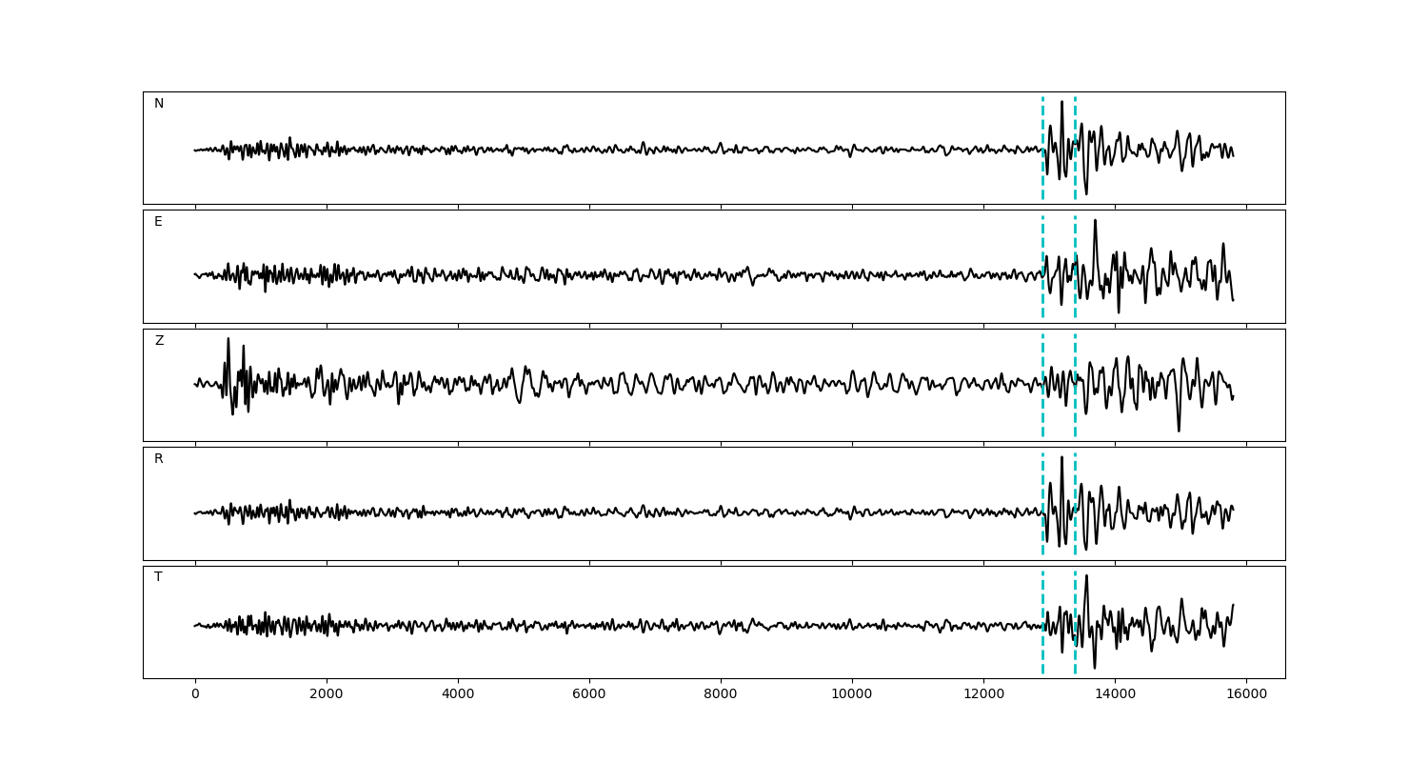Click the highest peak in the E trace
Image resolution: width=1428 pixels, height=762 pixels.
[x=1095, y=221]
